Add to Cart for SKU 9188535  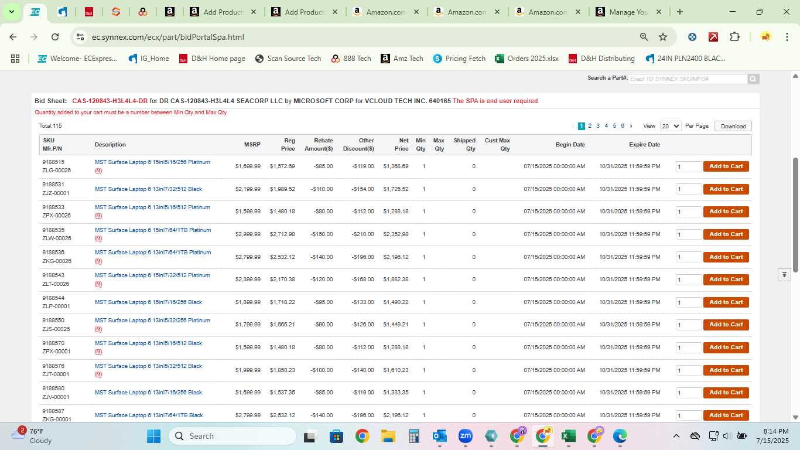click(726, 234)
